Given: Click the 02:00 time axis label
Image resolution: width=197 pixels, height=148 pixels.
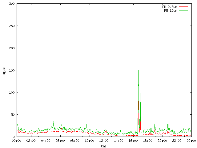Looking at the screenshot, I should click(x=31, y=141).
